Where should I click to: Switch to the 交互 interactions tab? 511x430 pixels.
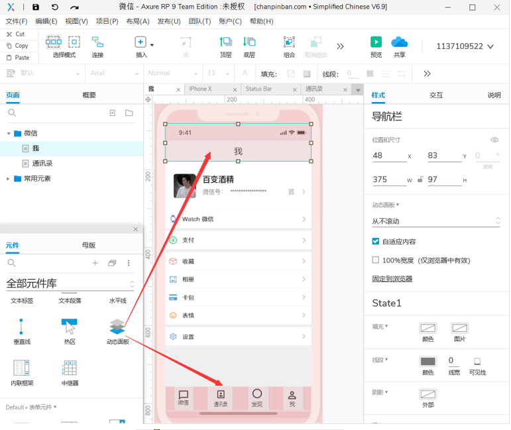point(436,95)
